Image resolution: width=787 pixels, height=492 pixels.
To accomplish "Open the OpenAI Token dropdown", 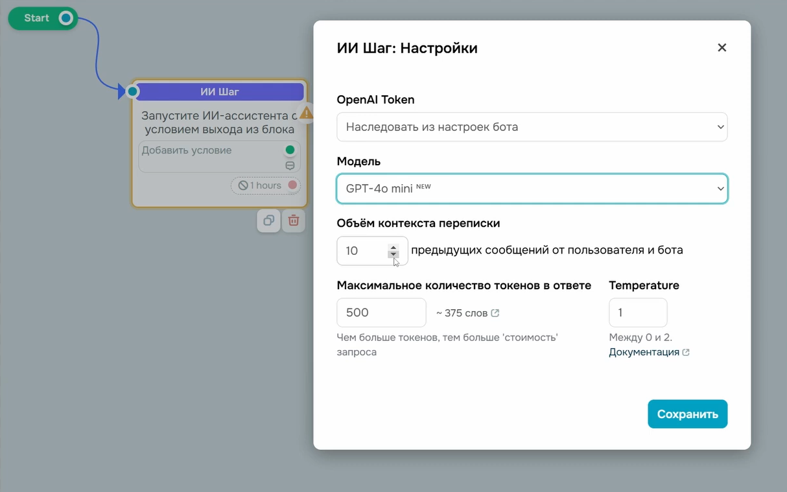I will 532,127.
